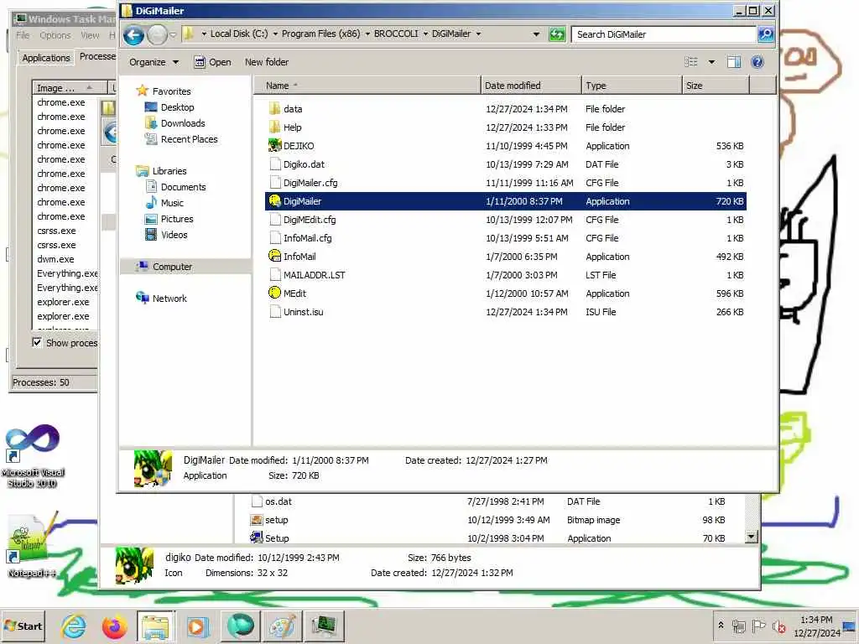Click the search magnifier icon

(765, 34)
